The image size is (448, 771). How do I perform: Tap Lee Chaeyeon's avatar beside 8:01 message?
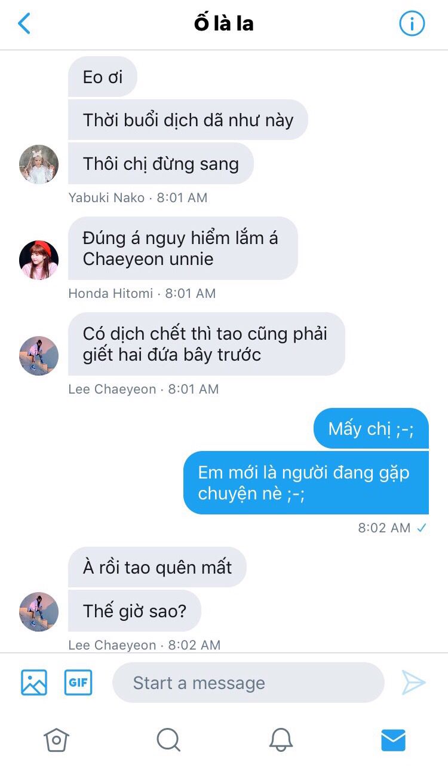(39, 355)
